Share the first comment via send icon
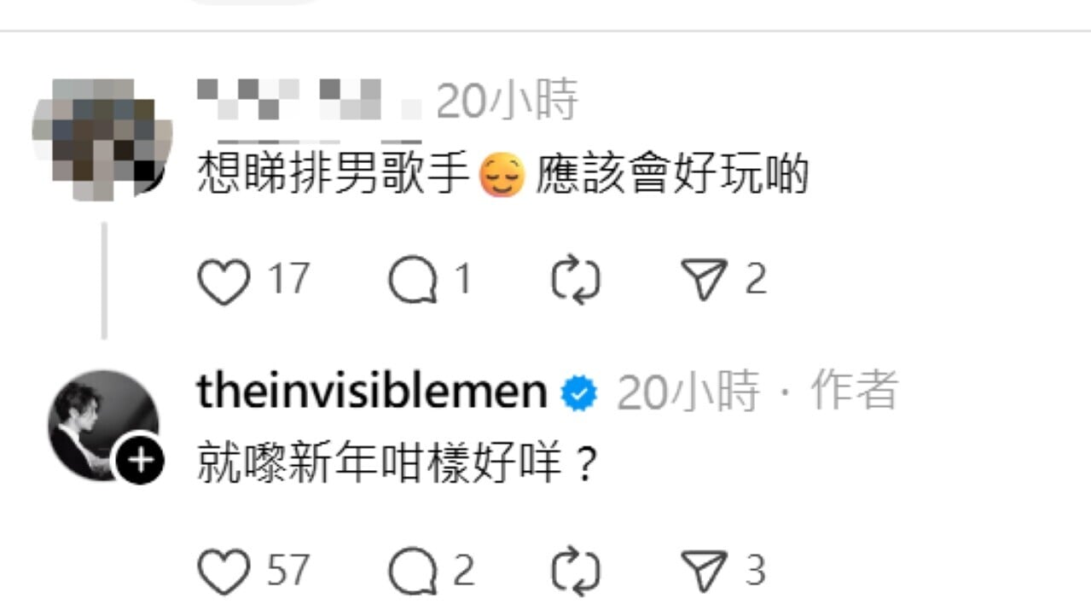This screenshot has height=610, width=1091. (x=704, y=281)
